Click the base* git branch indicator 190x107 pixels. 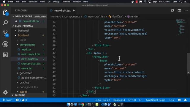[x=7, y=100]
